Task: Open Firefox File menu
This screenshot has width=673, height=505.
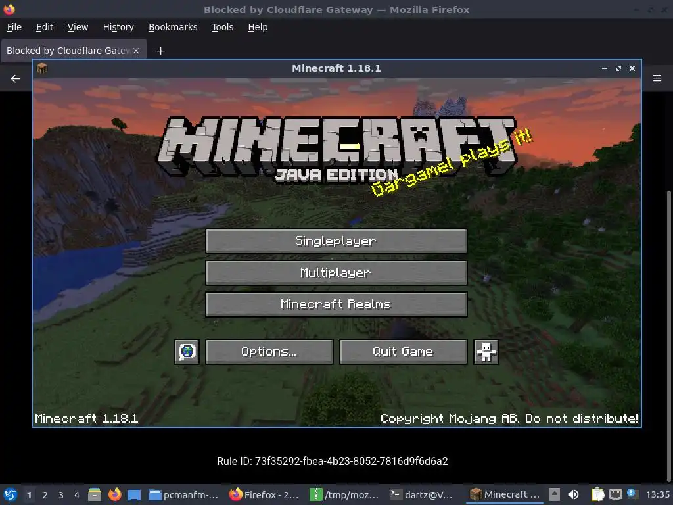Action: pos(14,27)
